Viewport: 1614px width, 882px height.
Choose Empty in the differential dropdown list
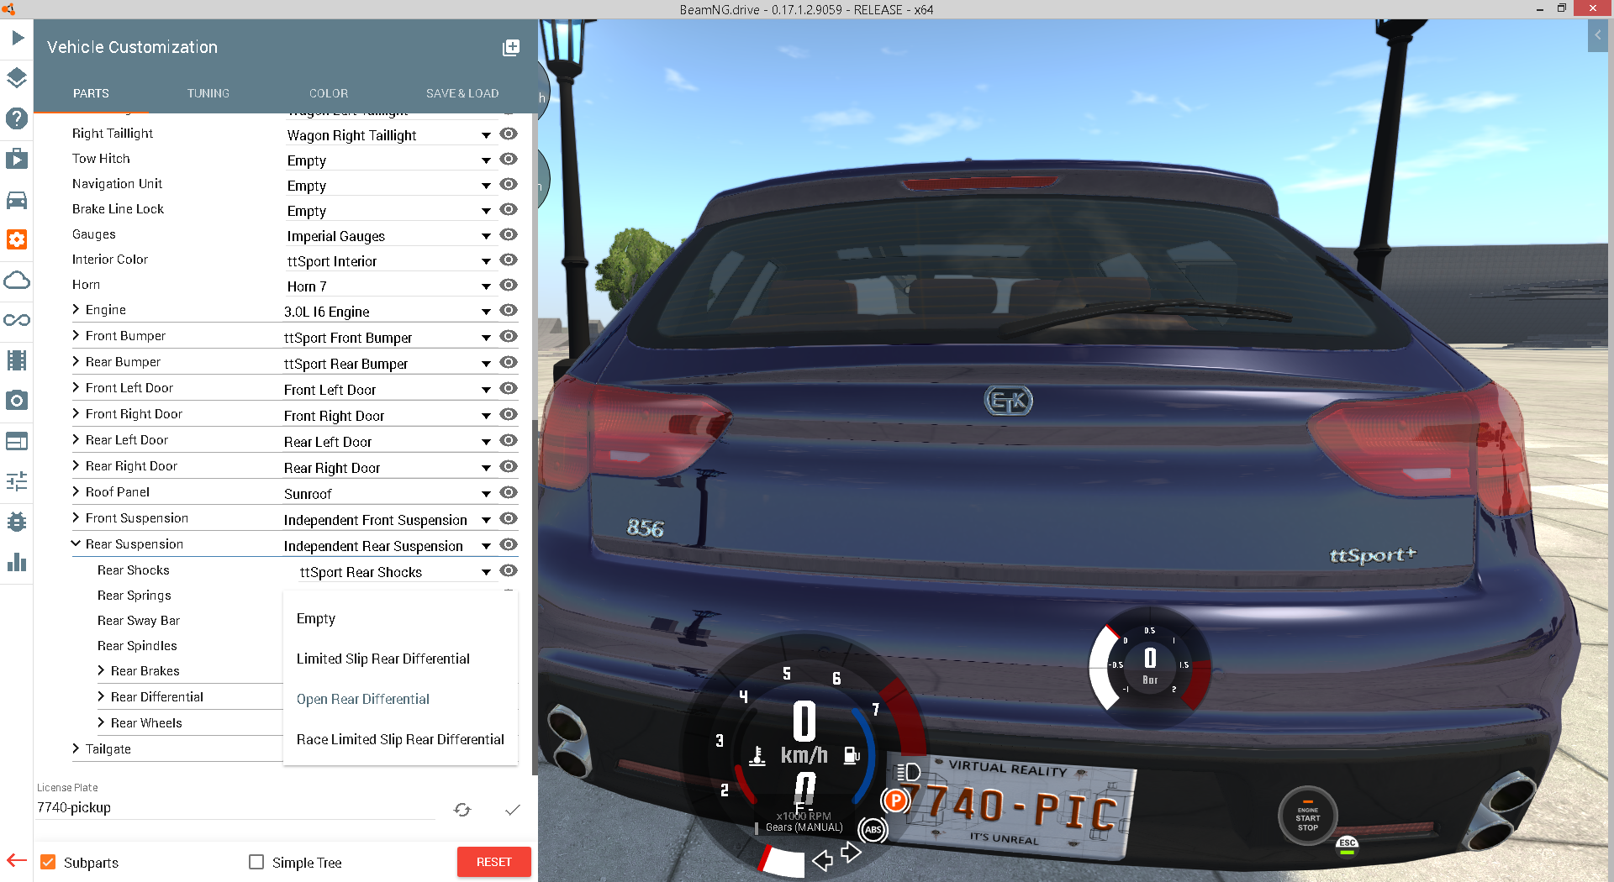400,618
